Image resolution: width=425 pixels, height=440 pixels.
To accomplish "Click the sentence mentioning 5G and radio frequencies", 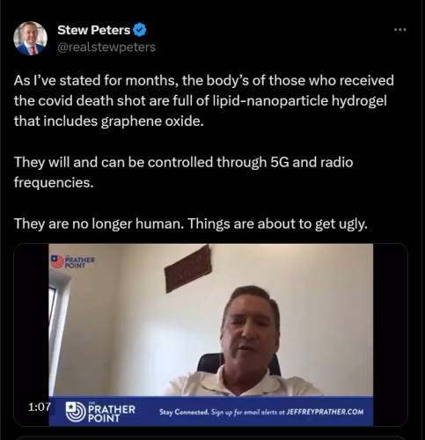I will coord(183,172).
